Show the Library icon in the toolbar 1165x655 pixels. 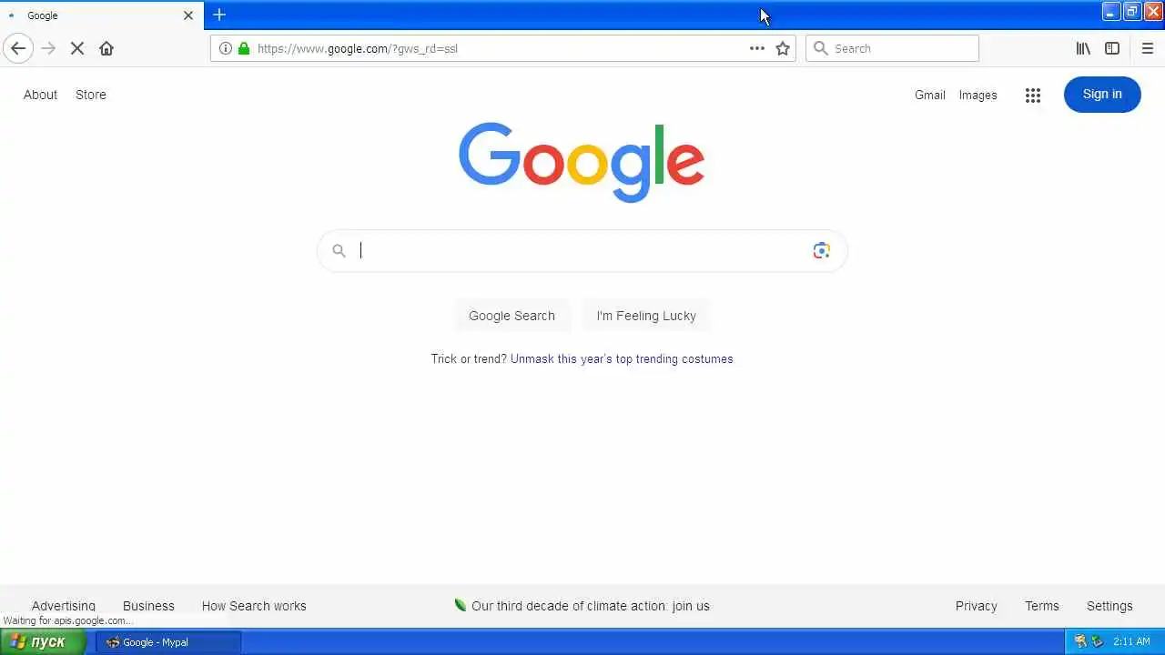[1083, 48]
